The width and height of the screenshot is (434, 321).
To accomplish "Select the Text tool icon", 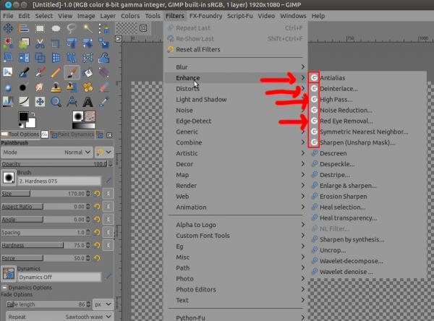I will [x=88, y=102].
